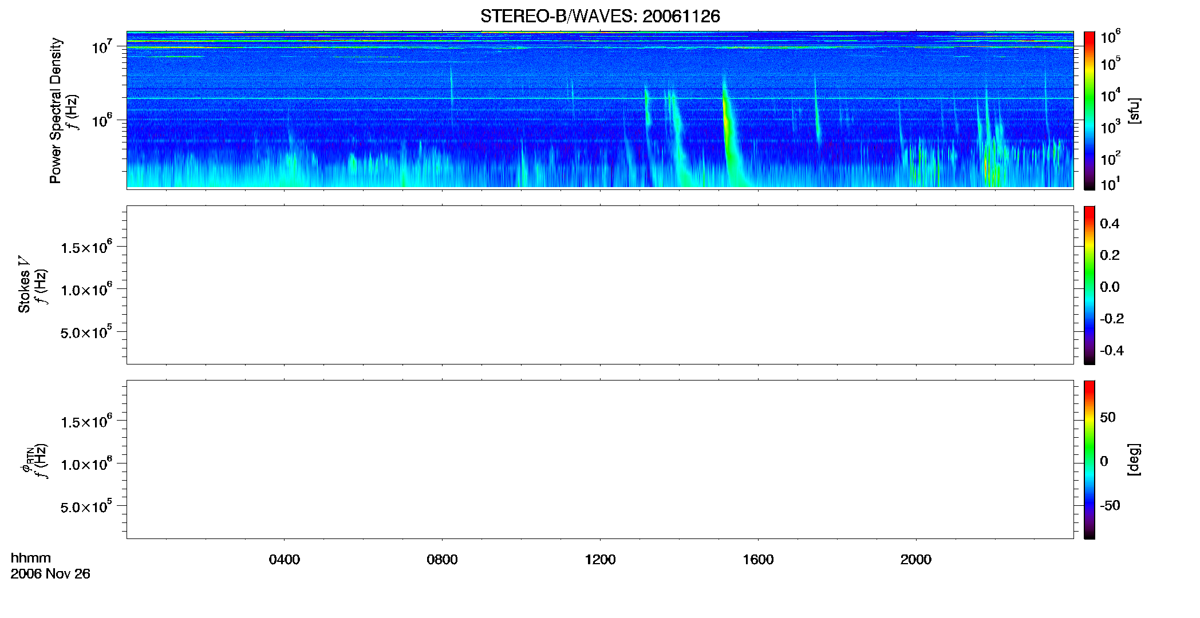Click the empty Stokes V plot panel
Viewport: 1200px width, 618px height.
point(600,285)
